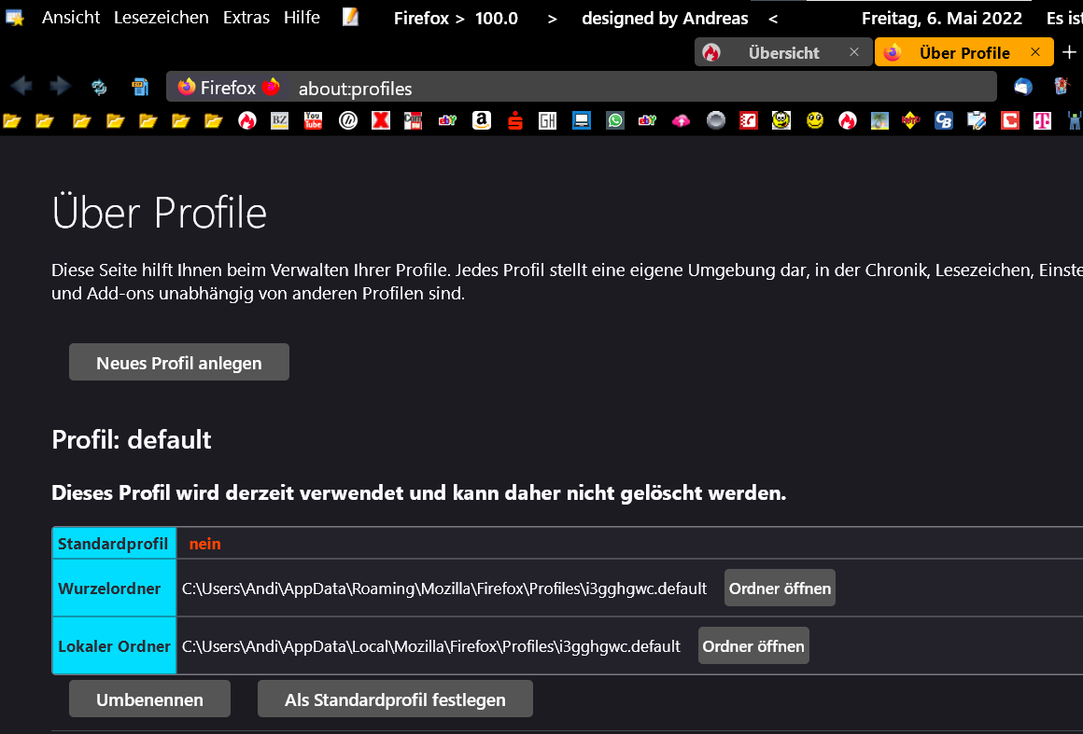Open the Wurzelordner folder via Ordner öffnen
Viewport: 1083px width, 734px height.
click(x=780, y=588)
